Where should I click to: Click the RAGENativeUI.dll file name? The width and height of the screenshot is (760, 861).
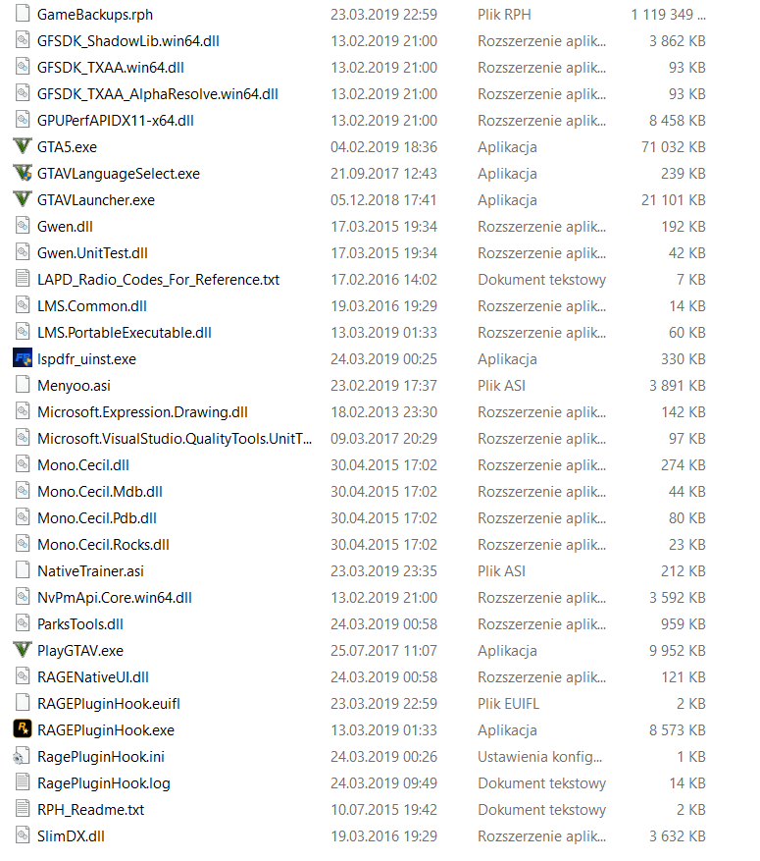[93, 677]
